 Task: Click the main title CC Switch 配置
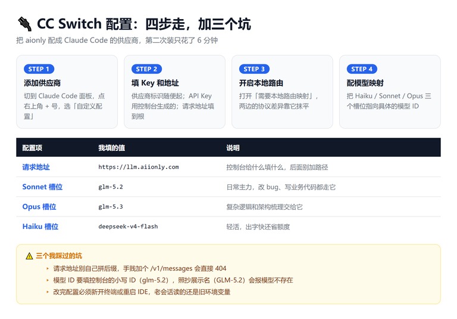click(x=143, y=24)
